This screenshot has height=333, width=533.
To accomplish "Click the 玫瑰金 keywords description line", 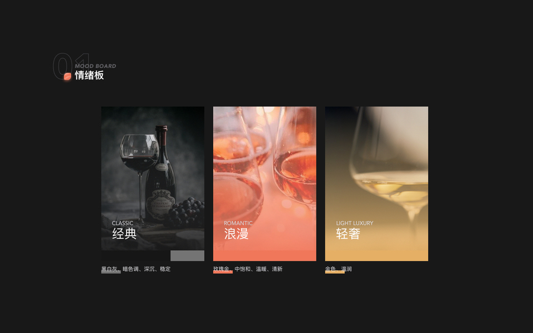I will (248, 269).
